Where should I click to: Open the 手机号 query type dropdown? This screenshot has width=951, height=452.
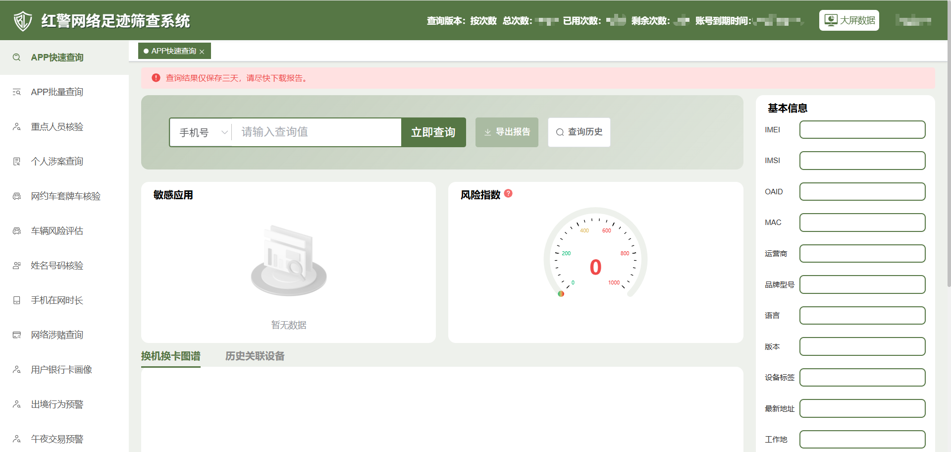pyautogui.click(x=203, y=132)
